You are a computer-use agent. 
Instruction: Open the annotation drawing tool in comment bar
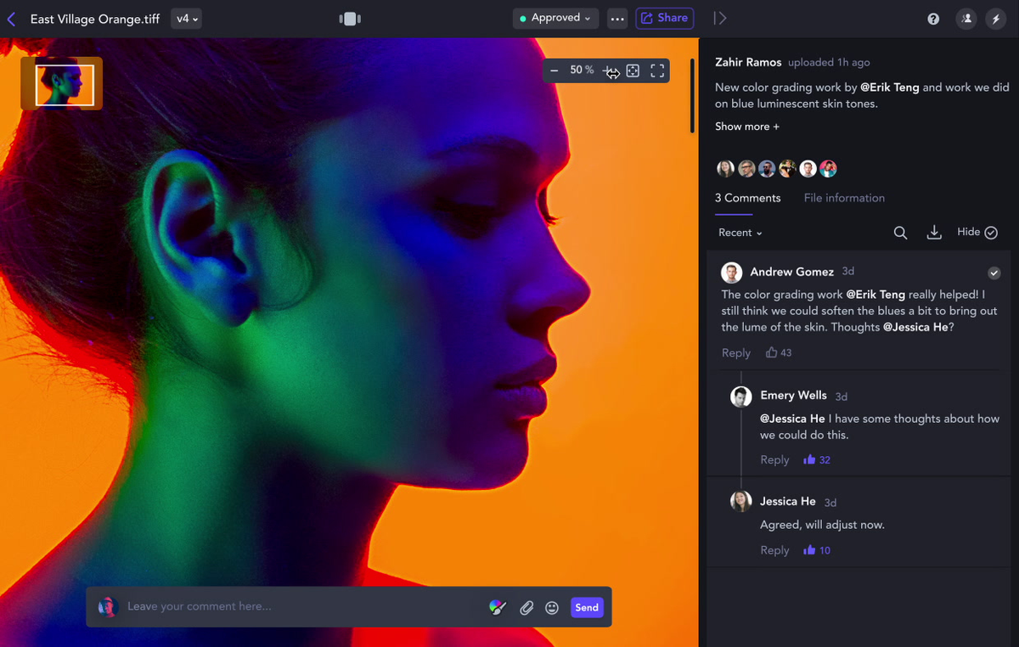coord(497,607)
